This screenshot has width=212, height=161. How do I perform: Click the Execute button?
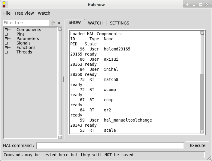click(198, 145)
